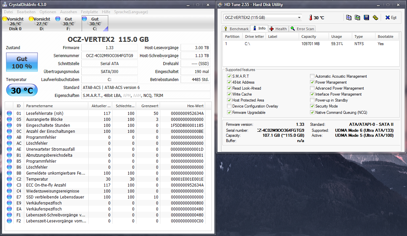Open the OCZ-VERTEX2 drive selector dropdown
The height and width of the screenshot is (236, 407).
(x=263, y=18)
